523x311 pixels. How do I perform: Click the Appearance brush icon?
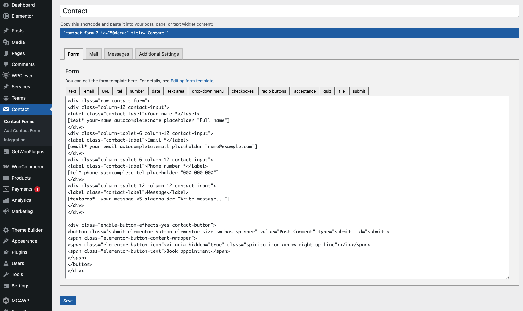pos(6,241)
